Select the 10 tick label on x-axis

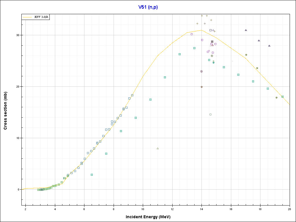click(x=143, y=209)
